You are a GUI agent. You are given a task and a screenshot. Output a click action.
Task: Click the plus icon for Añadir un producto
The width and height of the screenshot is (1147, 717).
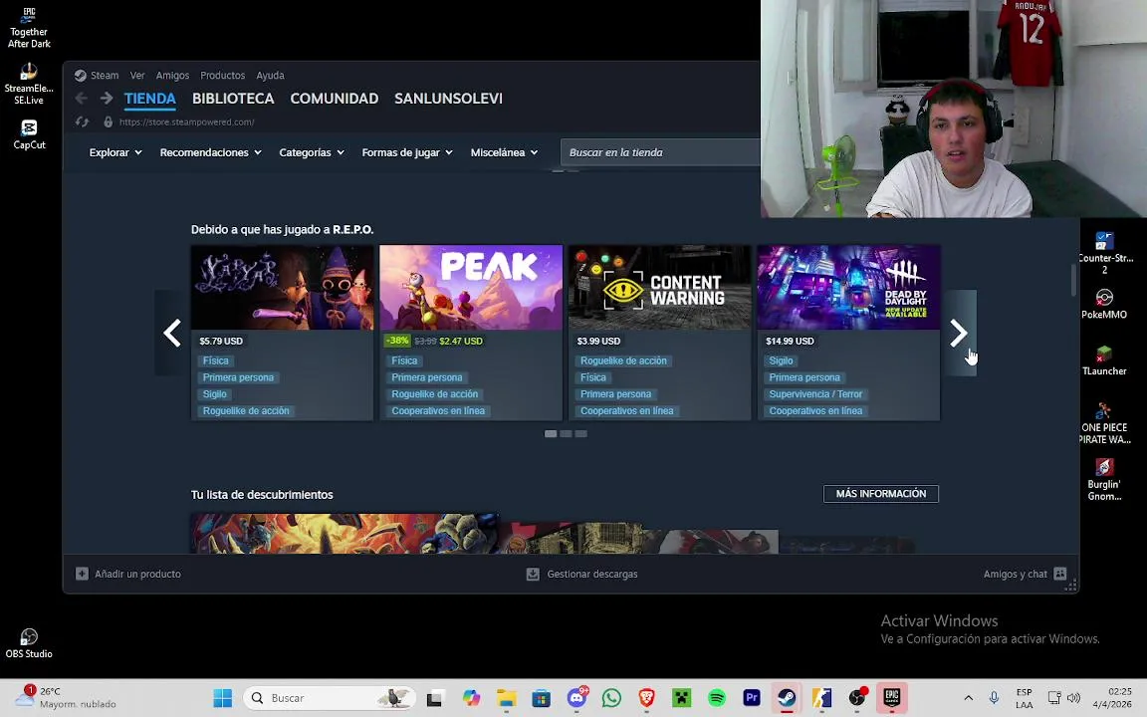[x=82, y=574]
